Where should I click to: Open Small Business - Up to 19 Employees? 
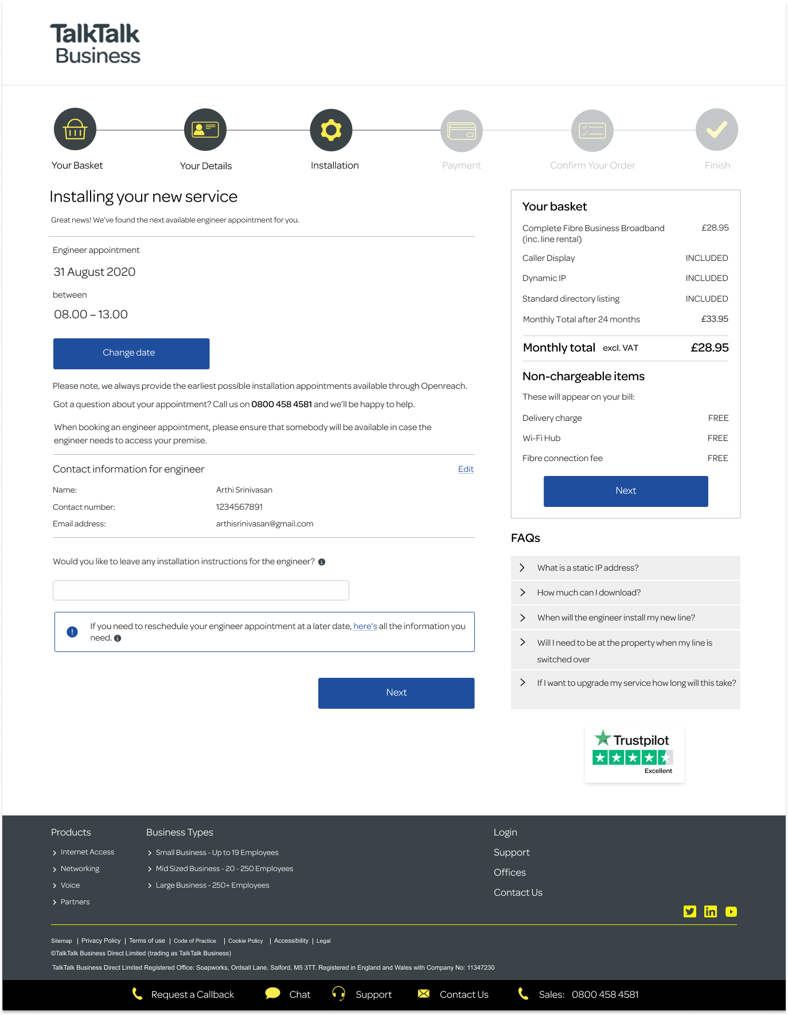(x=217, y=853)
